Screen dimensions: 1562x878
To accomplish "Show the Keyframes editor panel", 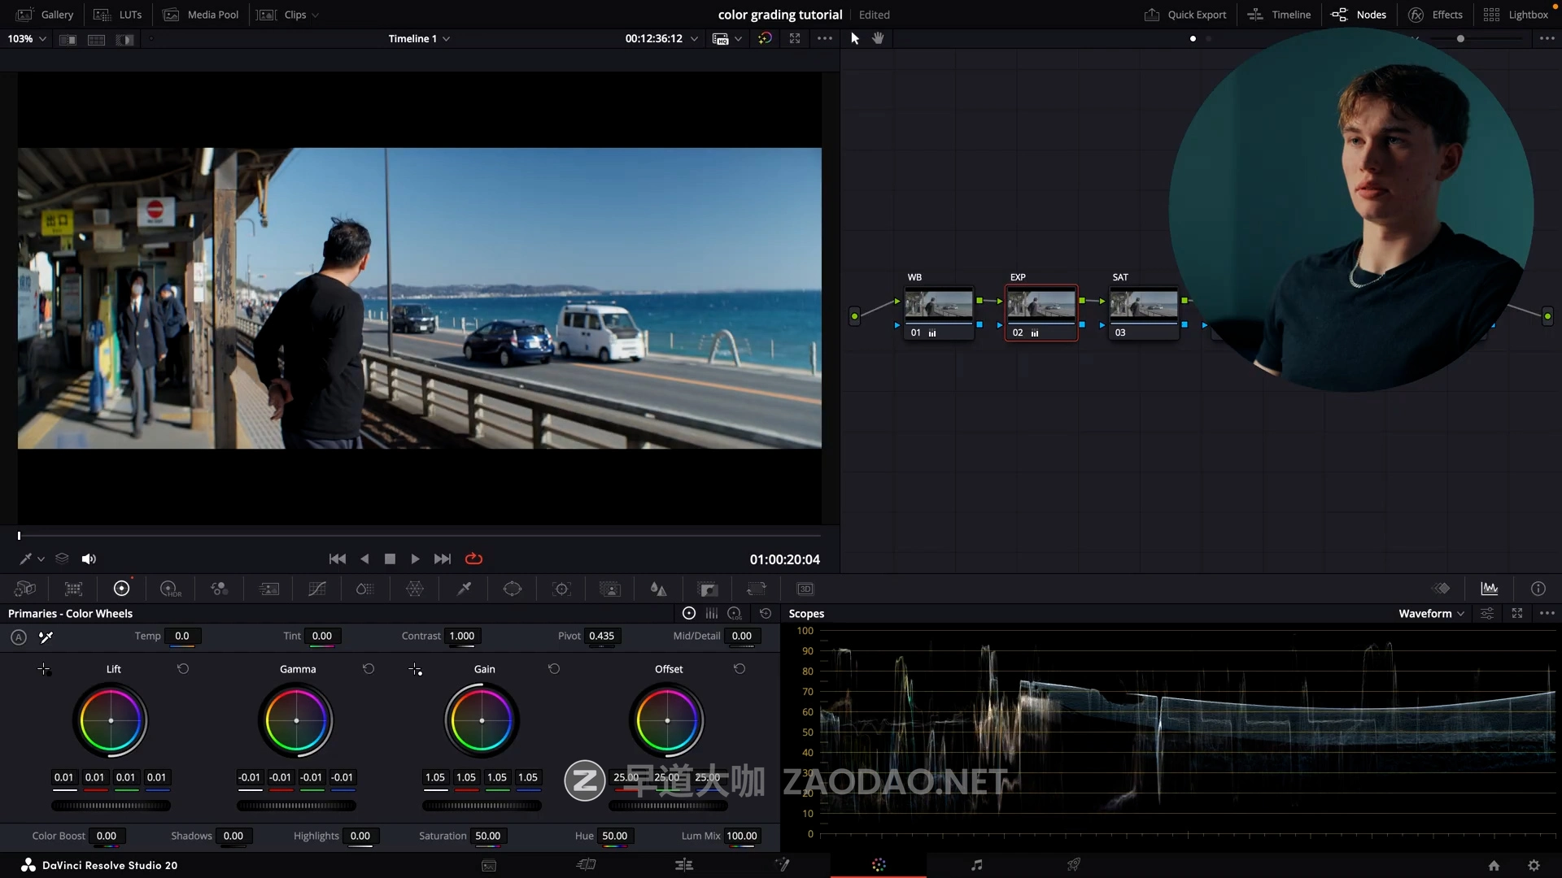I will point(1442,589).
